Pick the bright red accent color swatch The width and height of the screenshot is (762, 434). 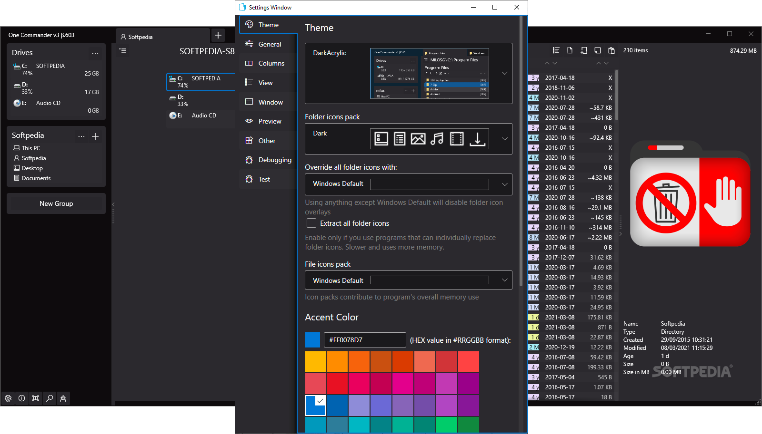pos(469,362)
